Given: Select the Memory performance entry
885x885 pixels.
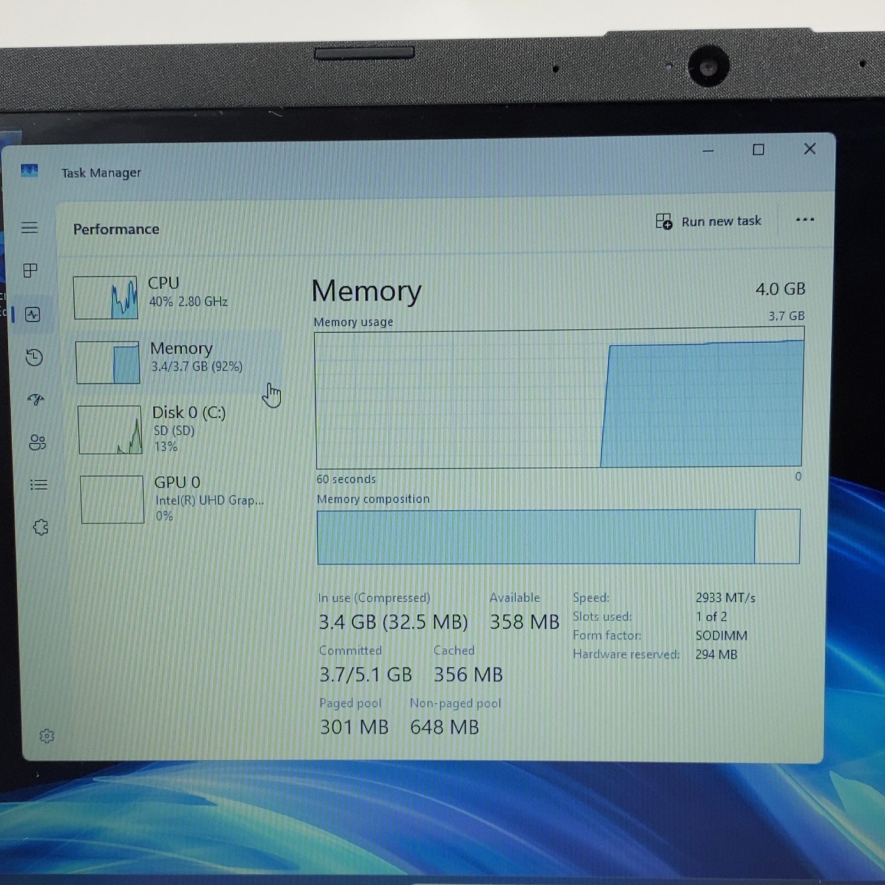Looking at the screenshot, I should [177, 362].
